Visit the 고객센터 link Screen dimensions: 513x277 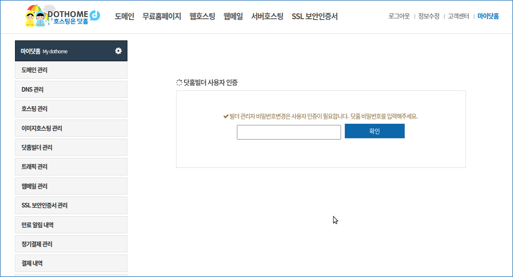[458, 16]
